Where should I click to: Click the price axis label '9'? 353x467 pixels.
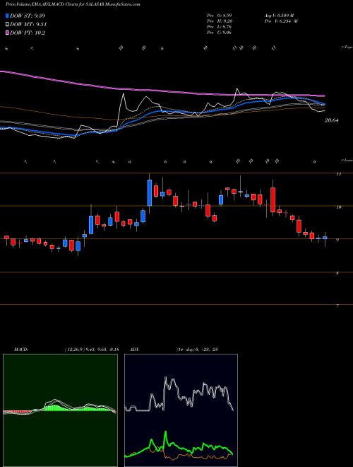tap(337, 240)
